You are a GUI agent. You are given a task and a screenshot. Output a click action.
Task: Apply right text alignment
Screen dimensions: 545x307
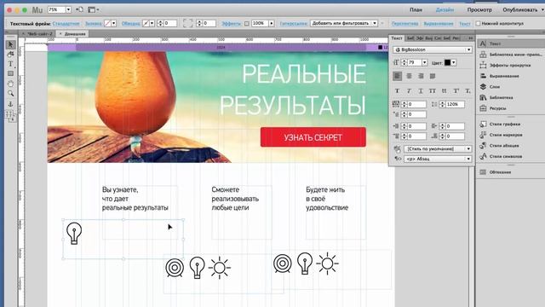tap(421, 76)
